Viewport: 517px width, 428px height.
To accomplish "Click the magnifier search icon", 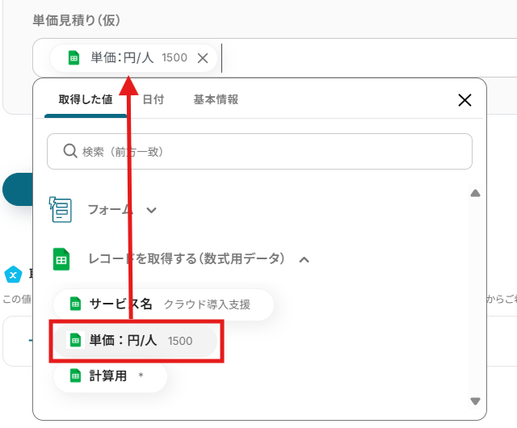I will coord(70,151).
